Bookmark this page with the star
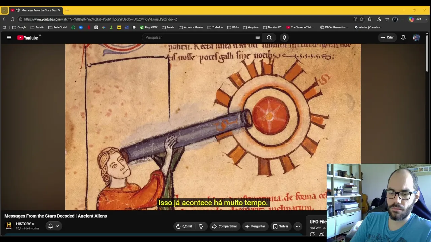Image resolution: width=431 pixels, height=242 pixels. click(x=362, y=19)
